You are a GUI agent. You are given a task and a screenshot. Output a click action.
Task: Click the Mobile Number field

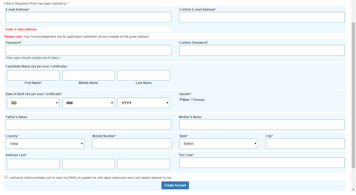click(x=132, y=144)
